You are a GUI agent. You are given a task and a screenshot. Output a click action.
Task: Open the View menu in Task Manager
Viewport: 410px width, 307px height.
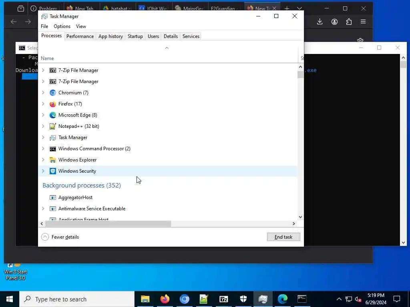point(81,26)
